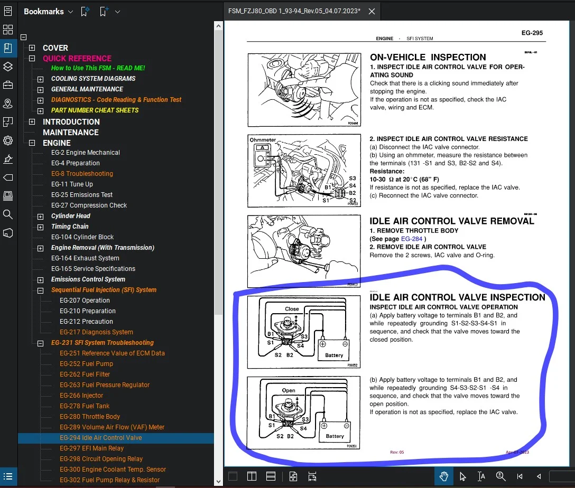Follow the EG-284 page link
Image resolution: width=575 pixels, height=488 pixels.
(412, 239)
